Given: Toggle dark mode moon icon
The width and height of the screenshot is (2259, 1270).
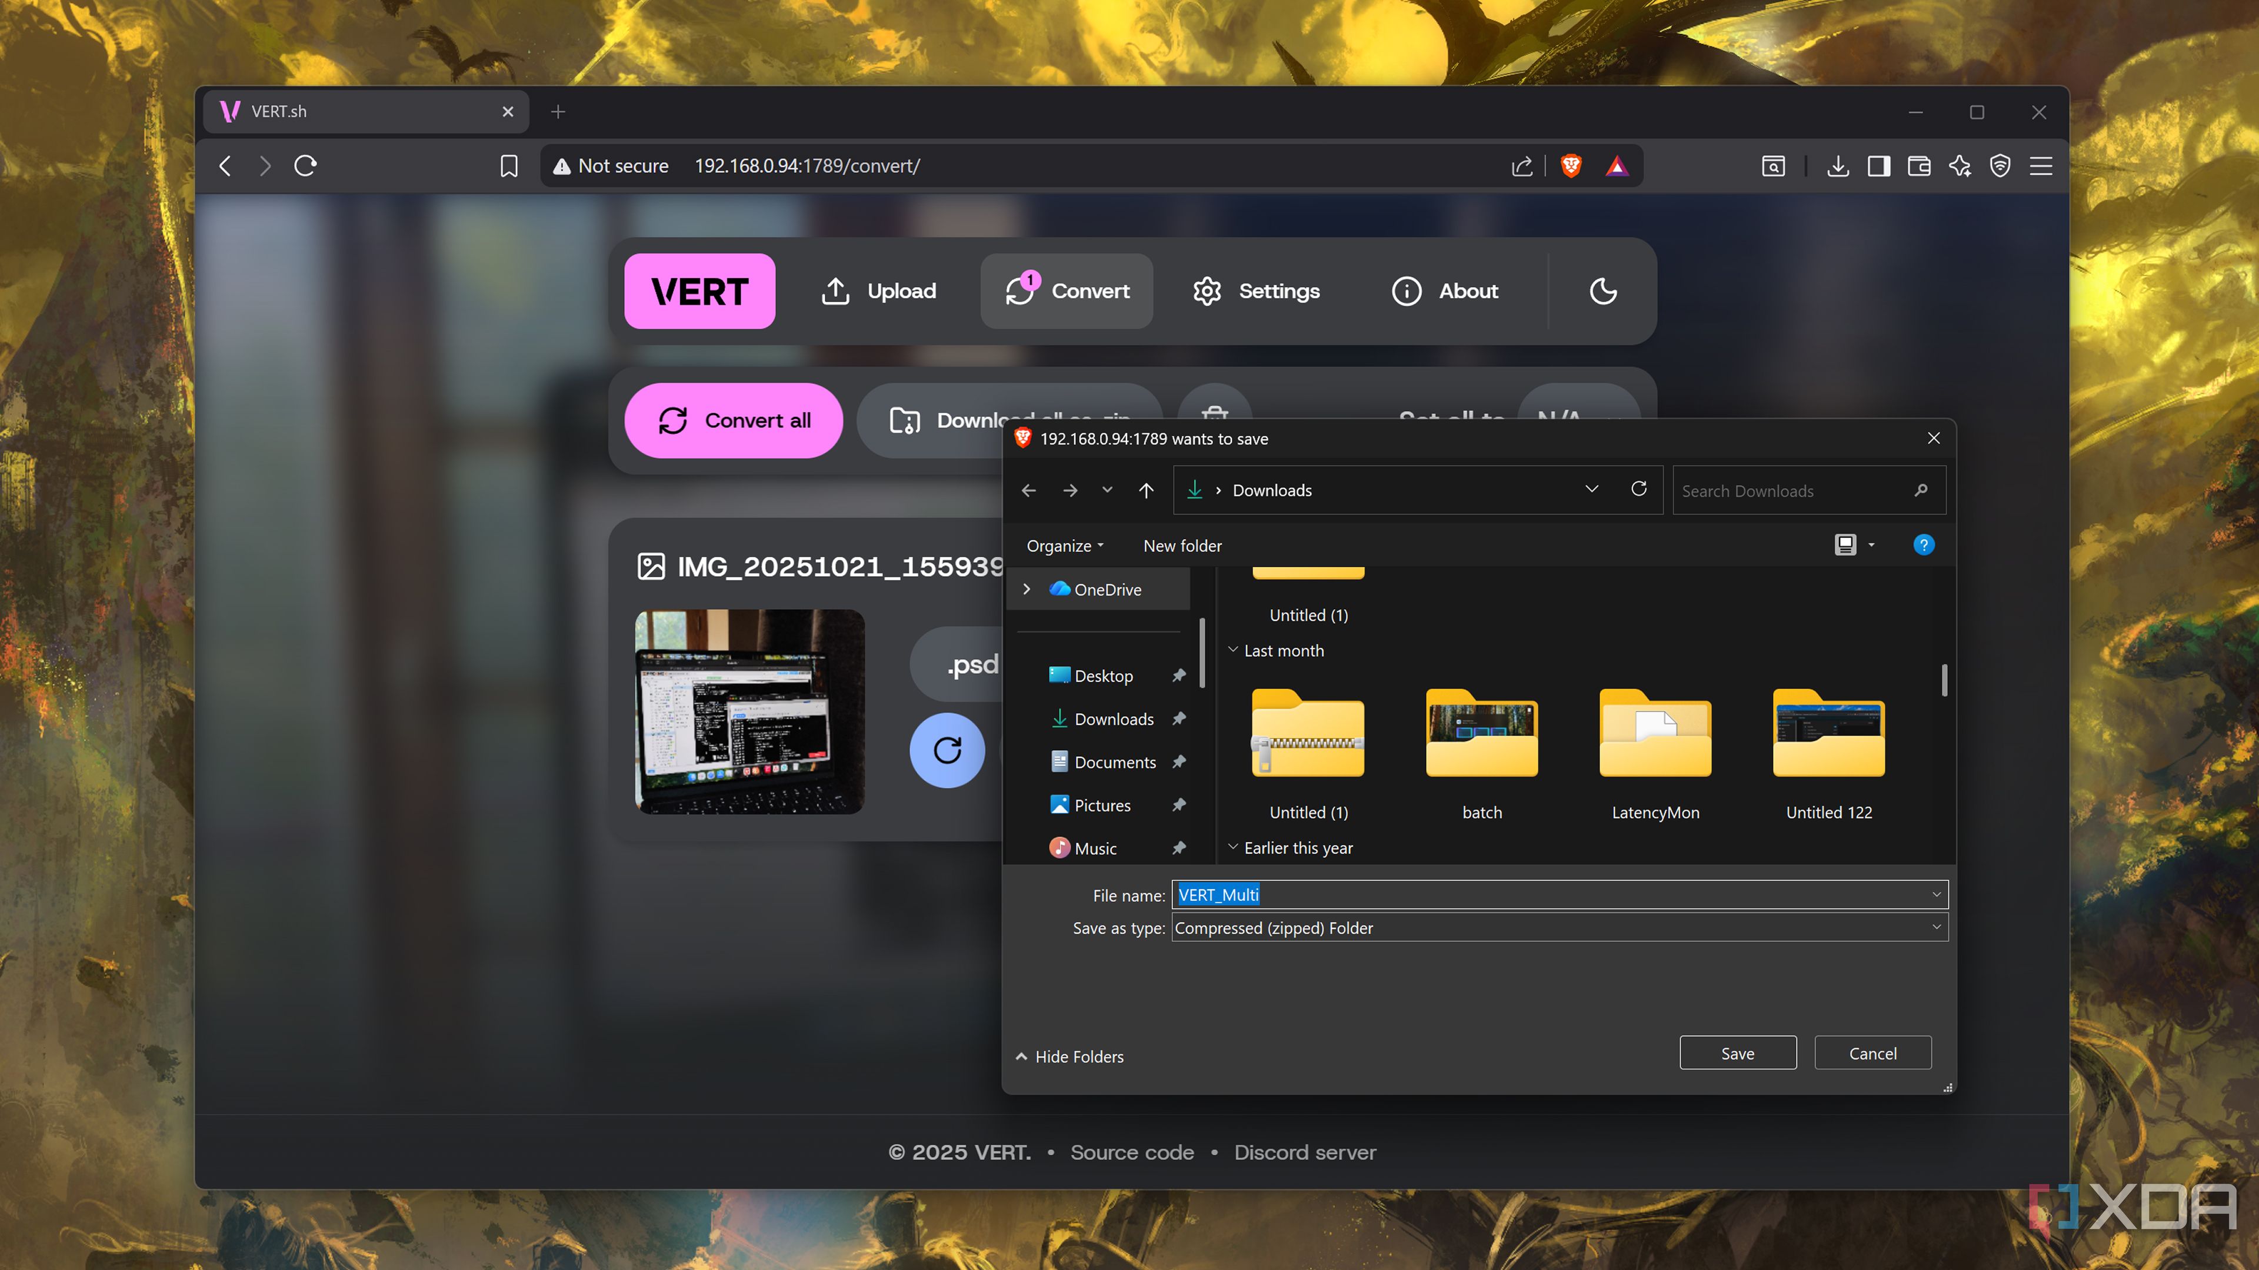Looking at the screenshot, I should (1602, 291).
